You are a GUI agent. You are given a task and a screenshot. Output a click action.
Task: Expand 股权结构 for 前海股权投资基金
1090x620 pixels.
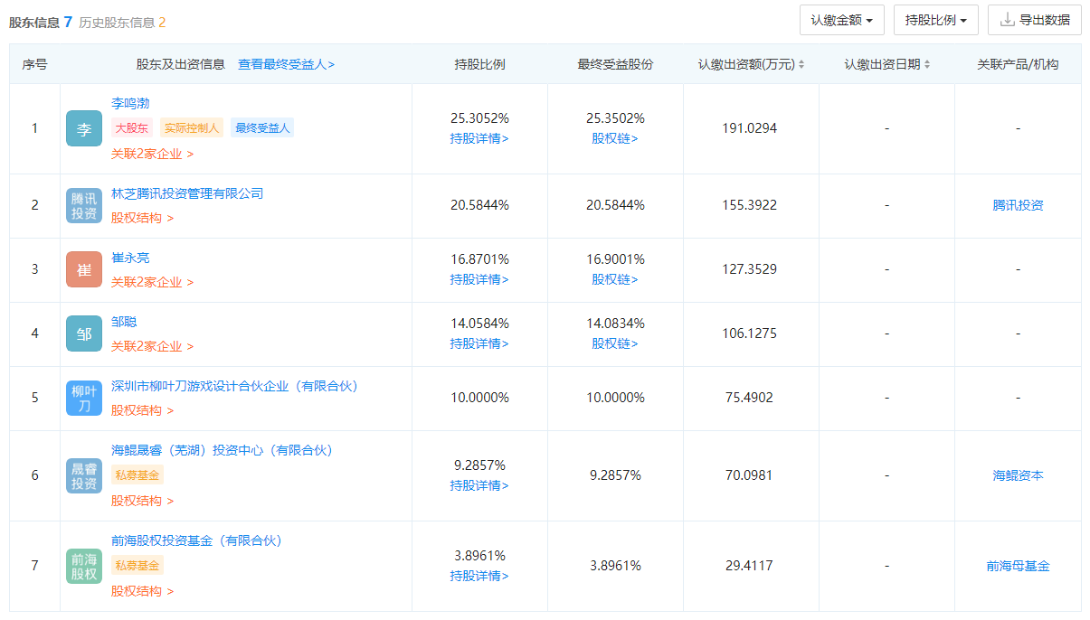coord(142,591)
